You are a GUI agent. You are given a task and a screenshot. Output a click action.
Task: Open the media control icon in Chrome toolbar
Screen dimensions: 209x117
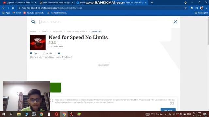(x=197, y=8)
